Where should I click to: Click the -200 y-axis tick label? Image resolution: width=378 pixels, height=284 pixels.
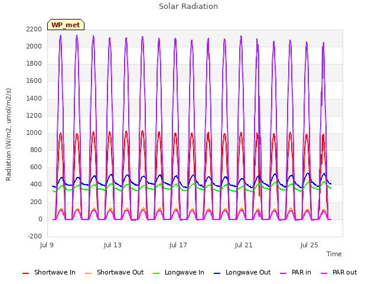tap(35, 236)
